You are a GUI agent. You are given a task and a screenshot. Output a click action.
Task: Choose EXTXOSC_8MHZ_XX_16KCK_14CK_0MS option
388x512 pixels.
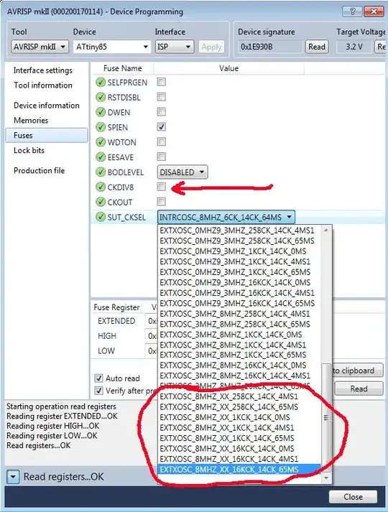point(239,448)
